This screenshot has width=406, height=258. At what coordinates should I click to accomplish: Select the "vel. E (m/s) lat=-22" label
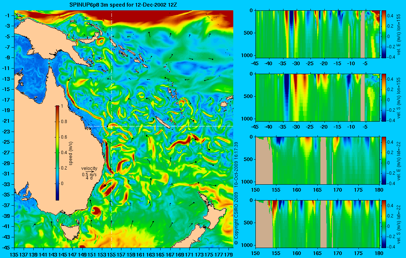(x=399, y=161)
